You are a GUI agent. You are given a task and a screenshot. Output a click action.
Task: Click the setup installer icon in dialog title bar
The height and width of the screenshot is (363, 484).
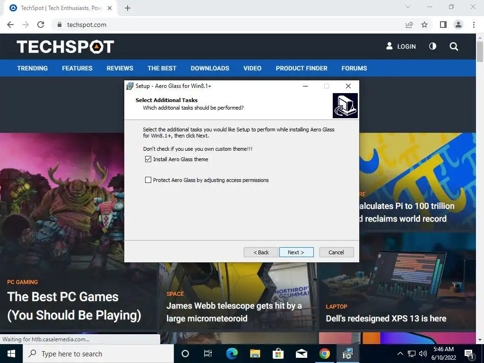(130, 86)
